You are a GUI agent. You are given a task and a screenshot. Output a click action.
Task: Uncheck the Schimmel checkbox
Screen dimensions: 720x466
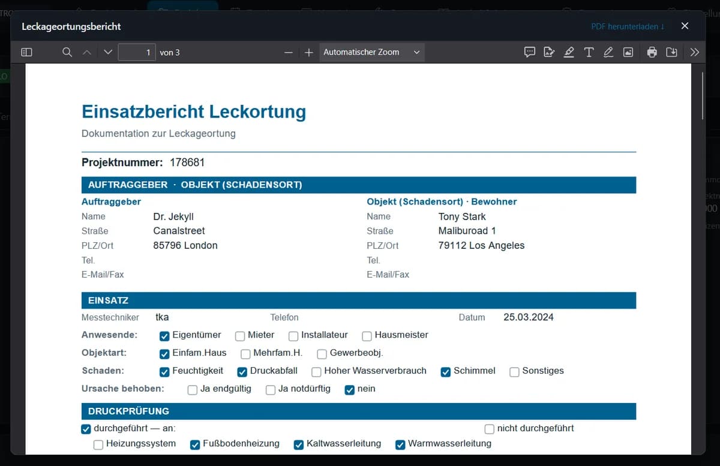tap(446, 372)
